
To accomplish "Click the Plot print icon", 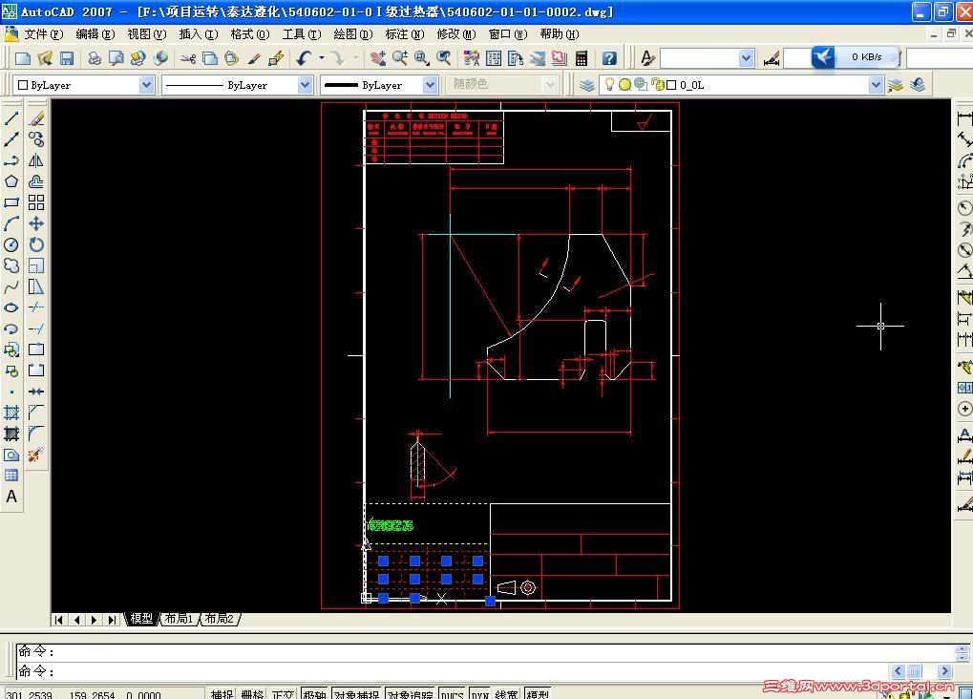I will tap(95, 58).
